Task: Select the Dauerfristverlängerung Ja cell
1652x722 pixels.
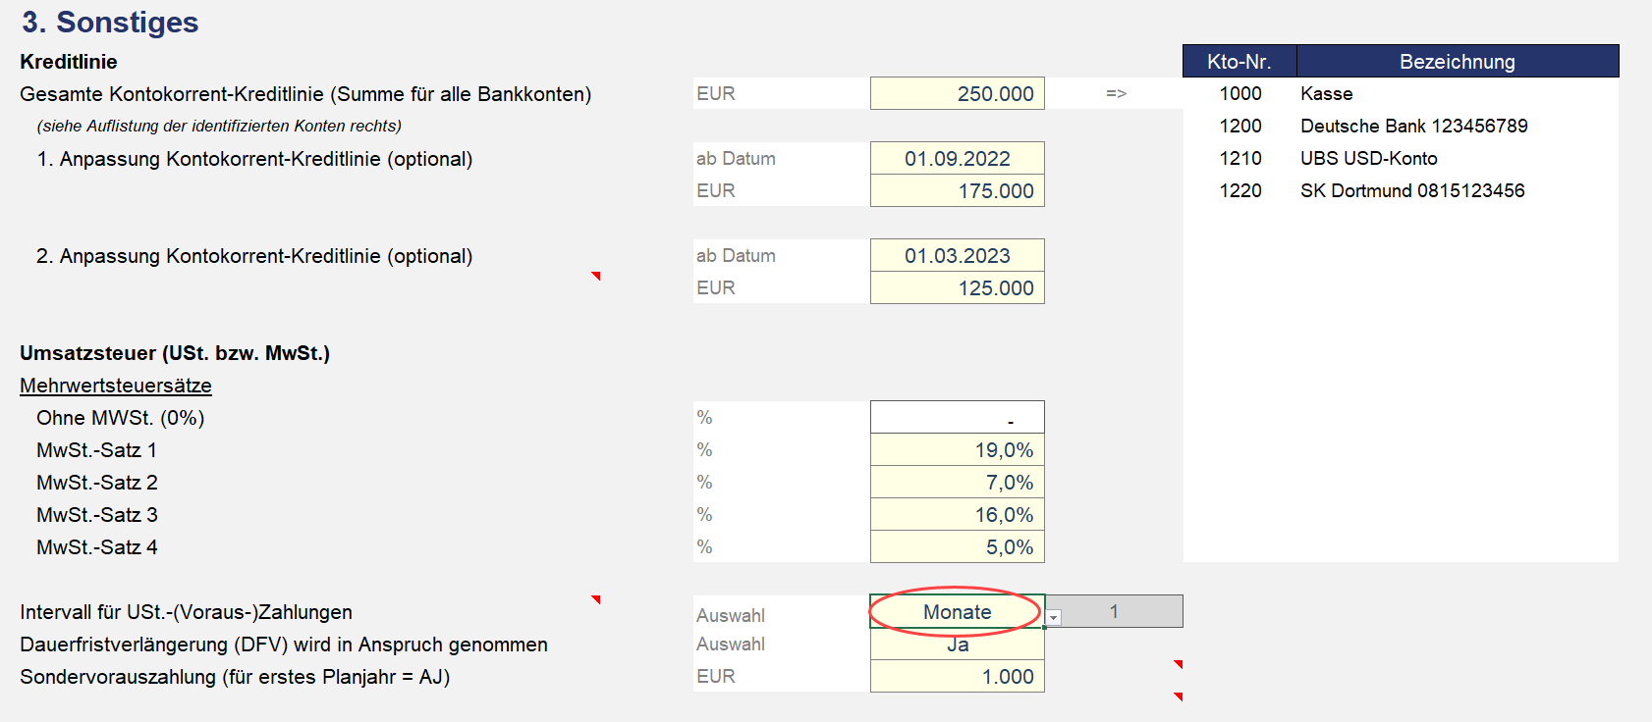Action: coord(958,645)
